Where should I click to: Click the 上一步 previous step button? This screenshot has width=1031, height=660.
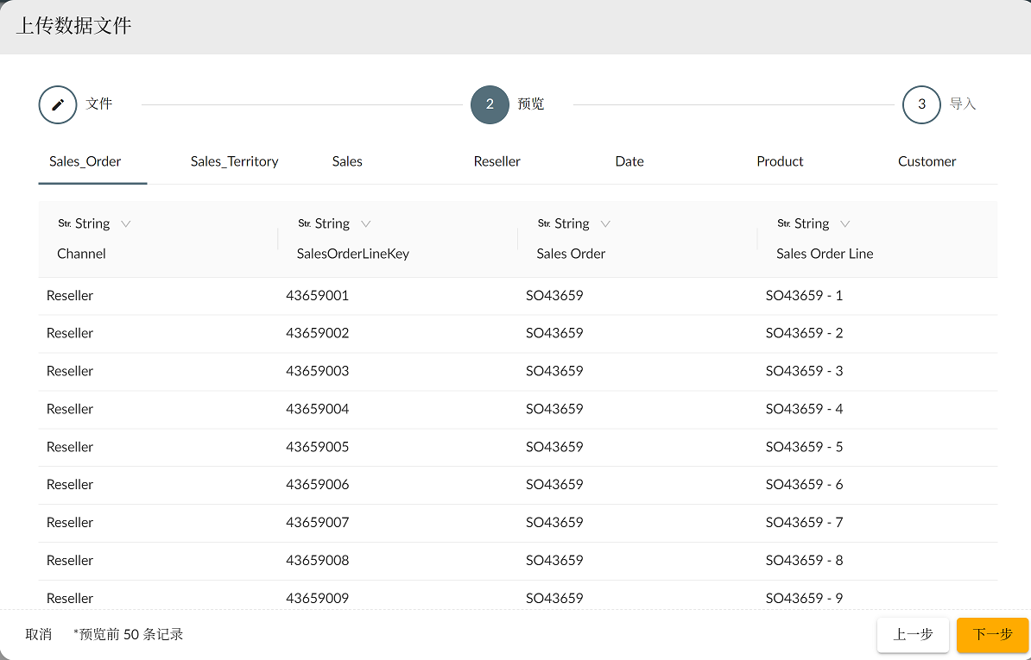pyautogui.click(x=913, y=634)
